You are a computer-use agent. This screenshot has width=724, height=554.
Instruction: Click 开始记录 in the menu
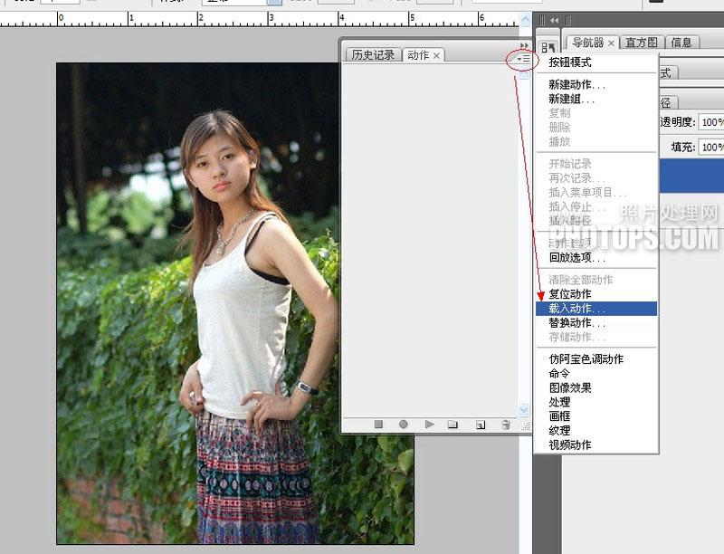click(x=596, y=164)
